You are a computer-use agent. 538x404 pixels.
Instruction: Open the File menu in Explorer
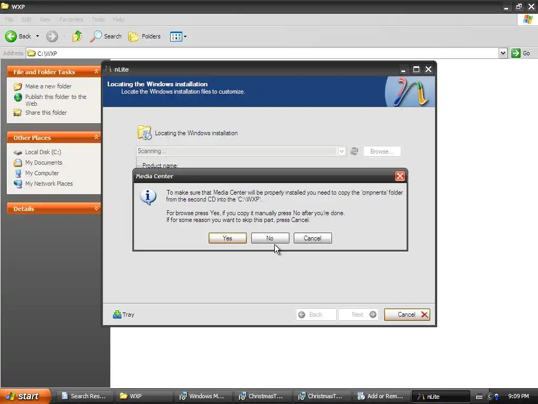coord(9,19)
